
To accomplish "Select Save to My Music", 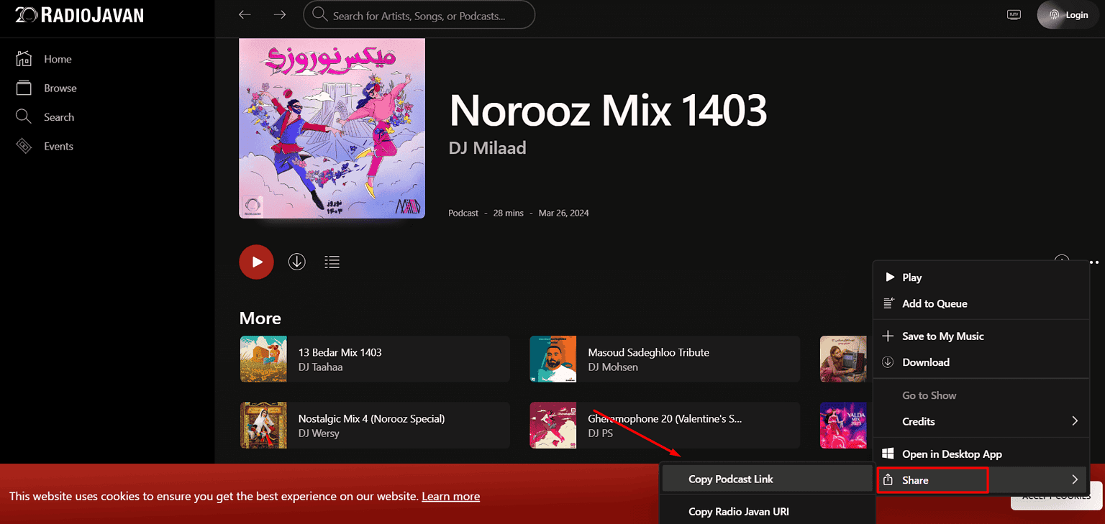I will tap(942, 336).
